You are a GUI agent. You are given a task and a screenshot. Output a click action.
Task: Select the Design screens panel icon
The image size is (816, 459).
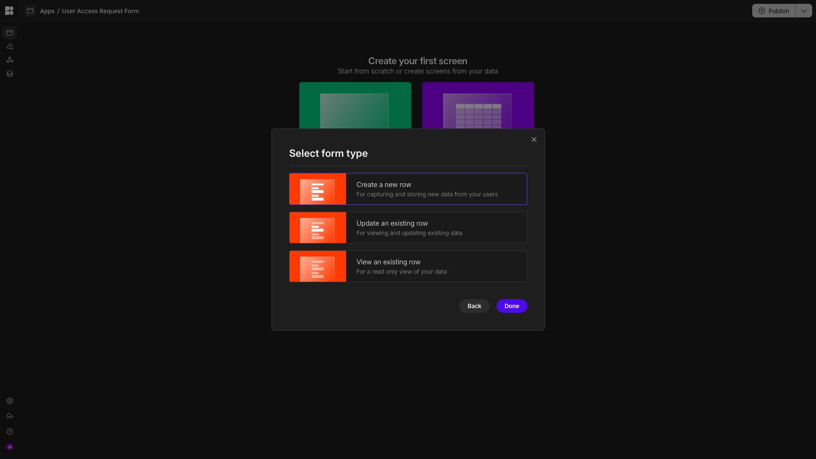coord(9,32)
